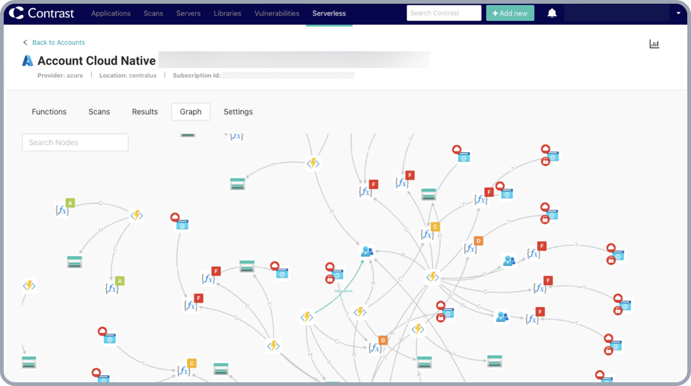This screenshot has height=386, width=691.
Task: Select the upper orange D-badged function node
Action: pyautogui.click(x=471, y=248)
